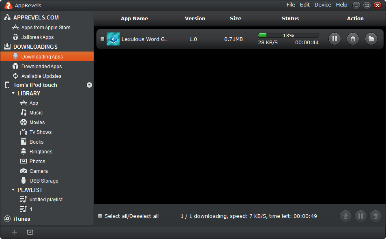Sort by Version column header
This screenshot has width=386, height=239.
coord(195,19)
